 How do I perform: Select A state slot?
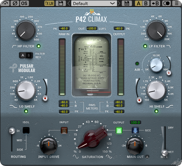click(138, 3)
